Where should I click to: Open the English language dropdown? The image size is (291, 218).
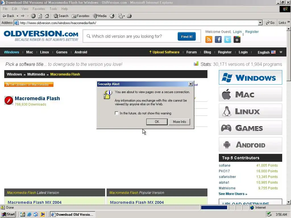tap(267, 52)
